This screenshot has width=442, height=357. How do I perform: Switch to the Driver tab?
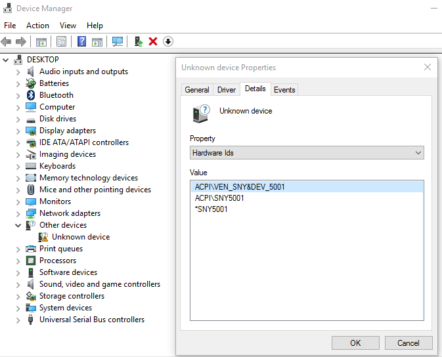[227, 90]
